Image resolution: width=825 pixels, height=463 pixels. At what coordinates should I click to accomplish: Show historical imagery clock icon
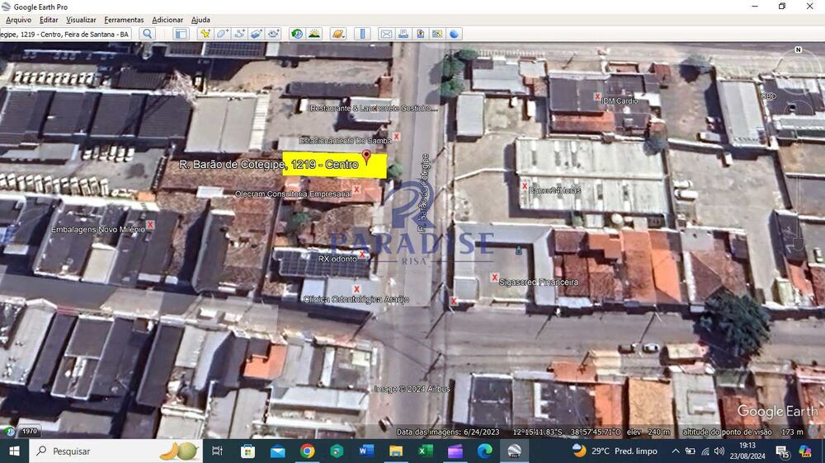(297, 34)
